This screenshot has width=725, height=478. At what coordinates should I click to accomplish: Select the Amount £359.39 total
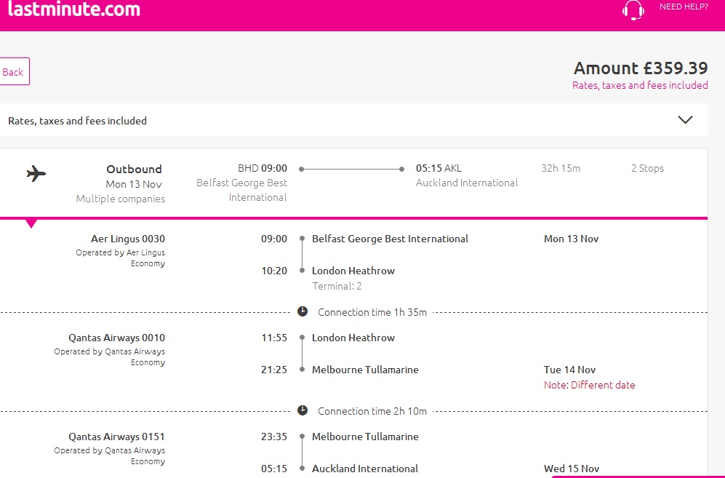641,68
